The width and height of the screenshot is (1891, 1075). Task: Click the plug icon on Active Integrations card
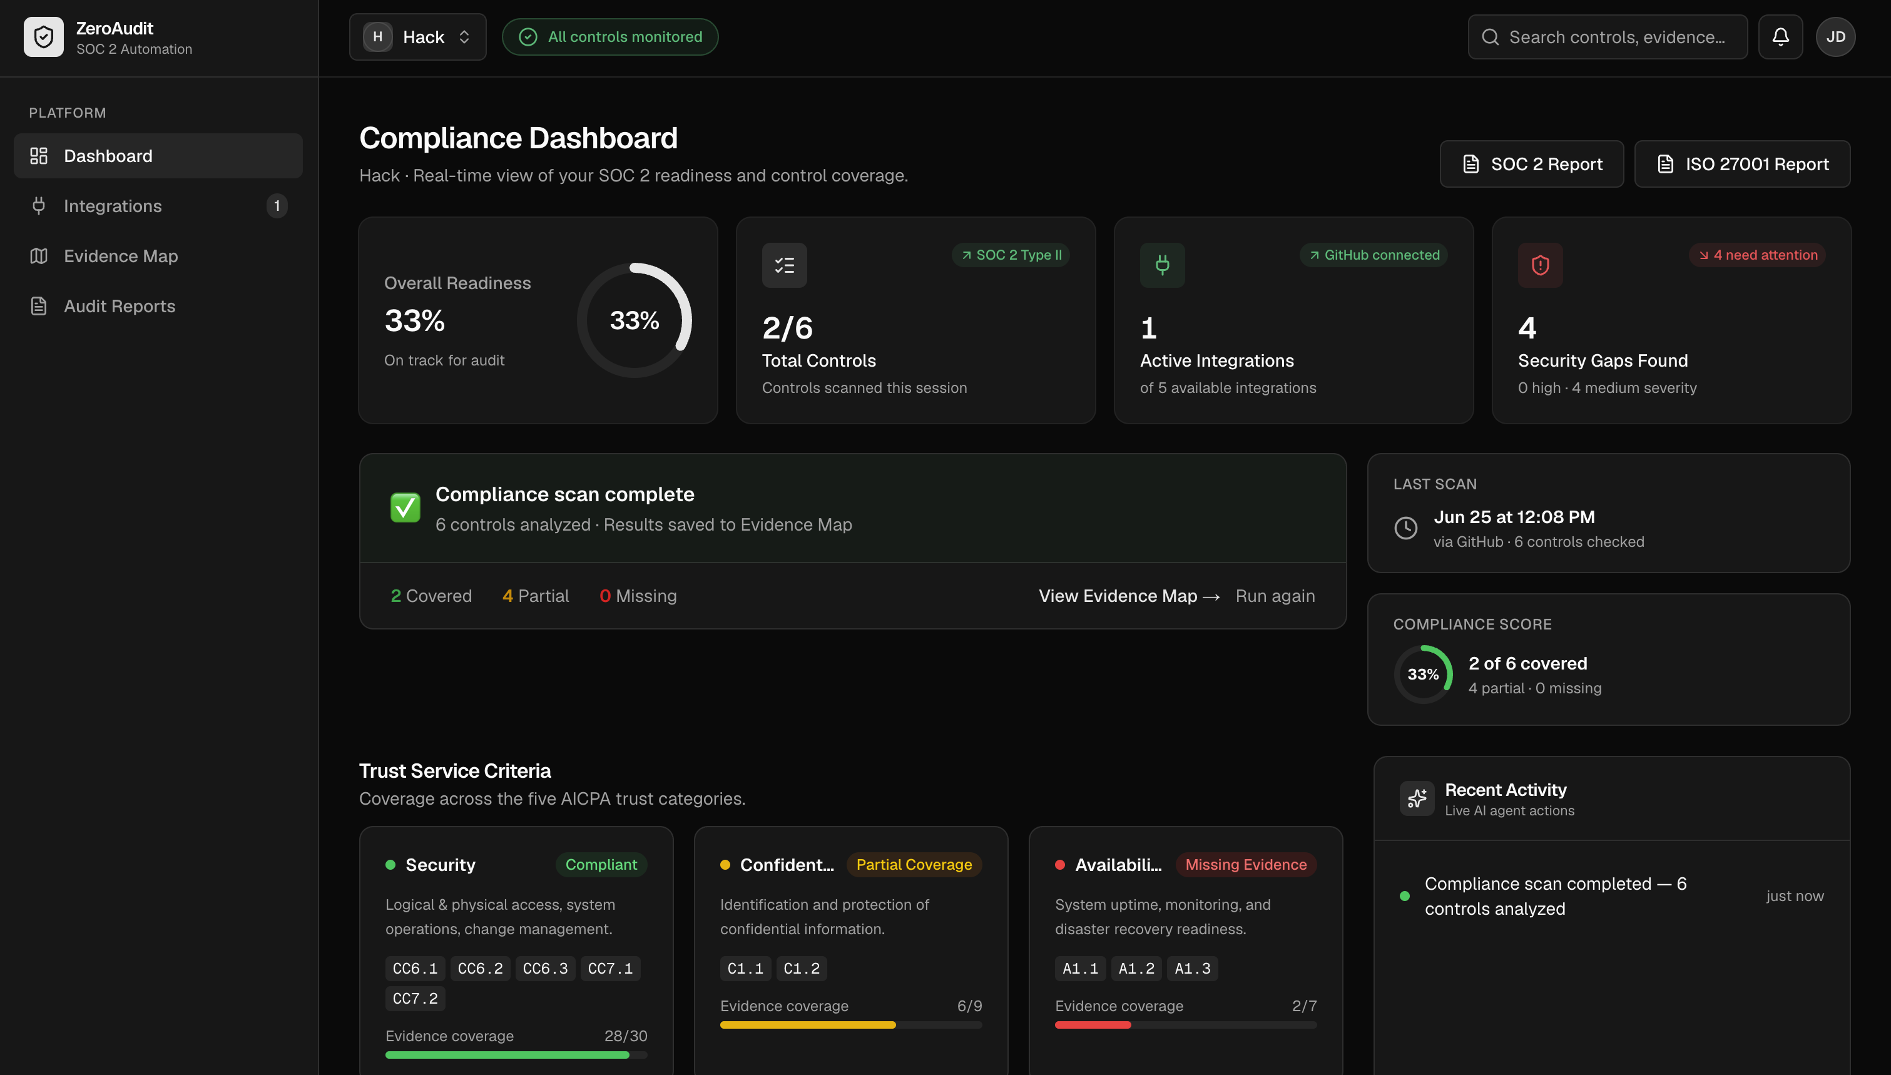point(1162,265)
